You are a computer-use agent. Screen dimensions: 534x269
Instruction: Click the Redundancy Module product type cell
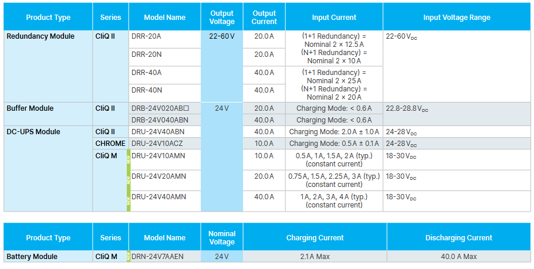tap(40, 36)
